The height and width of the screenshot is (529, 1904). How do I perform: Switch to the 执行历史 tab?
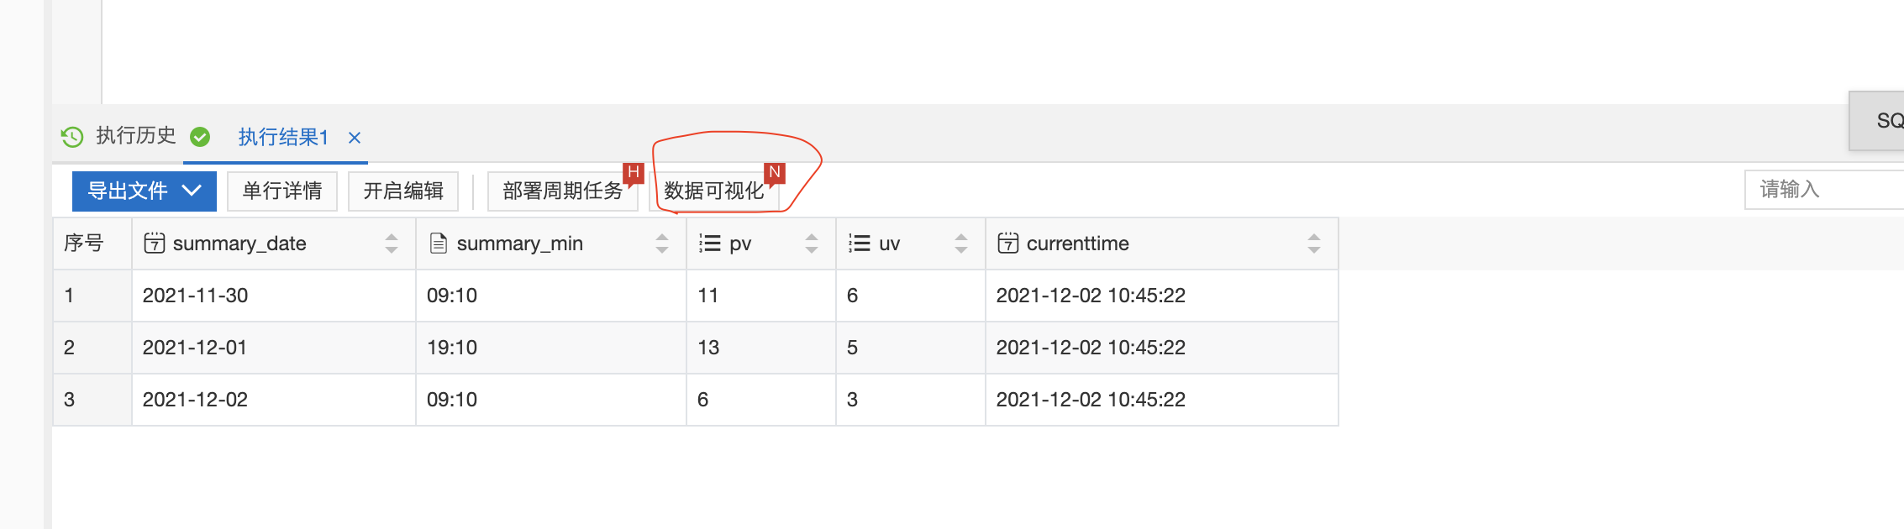coord(135,136)
